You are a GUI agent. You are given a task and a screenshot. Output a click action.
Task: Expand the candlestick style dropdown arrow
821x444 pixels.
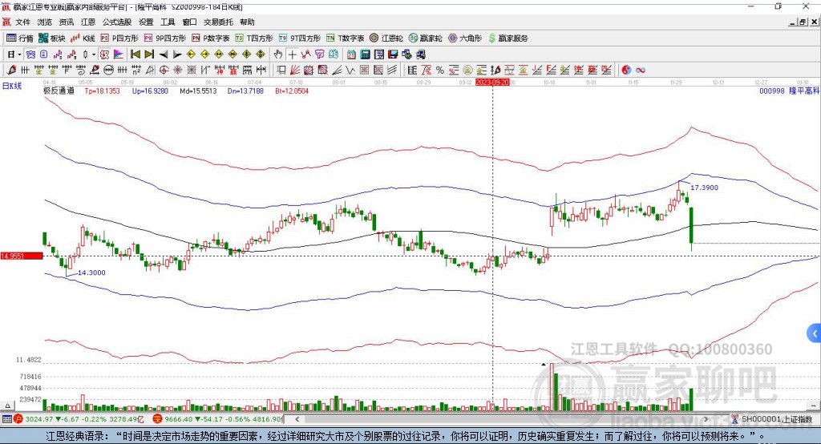pyautogui.click(x=94, y=54)
